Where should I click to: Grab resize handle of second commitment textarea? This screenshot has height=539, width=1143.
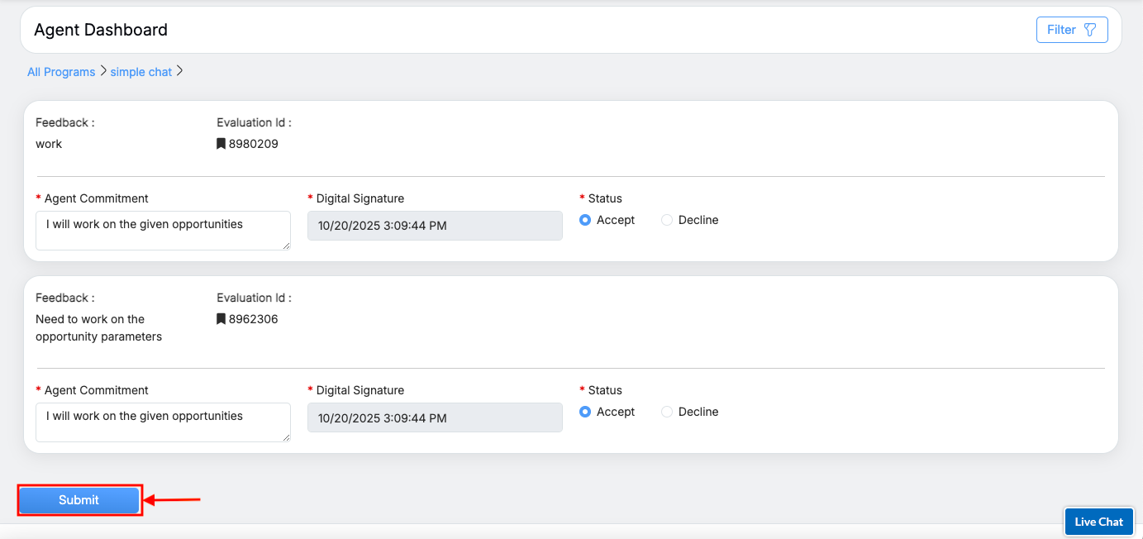[287, 437]
